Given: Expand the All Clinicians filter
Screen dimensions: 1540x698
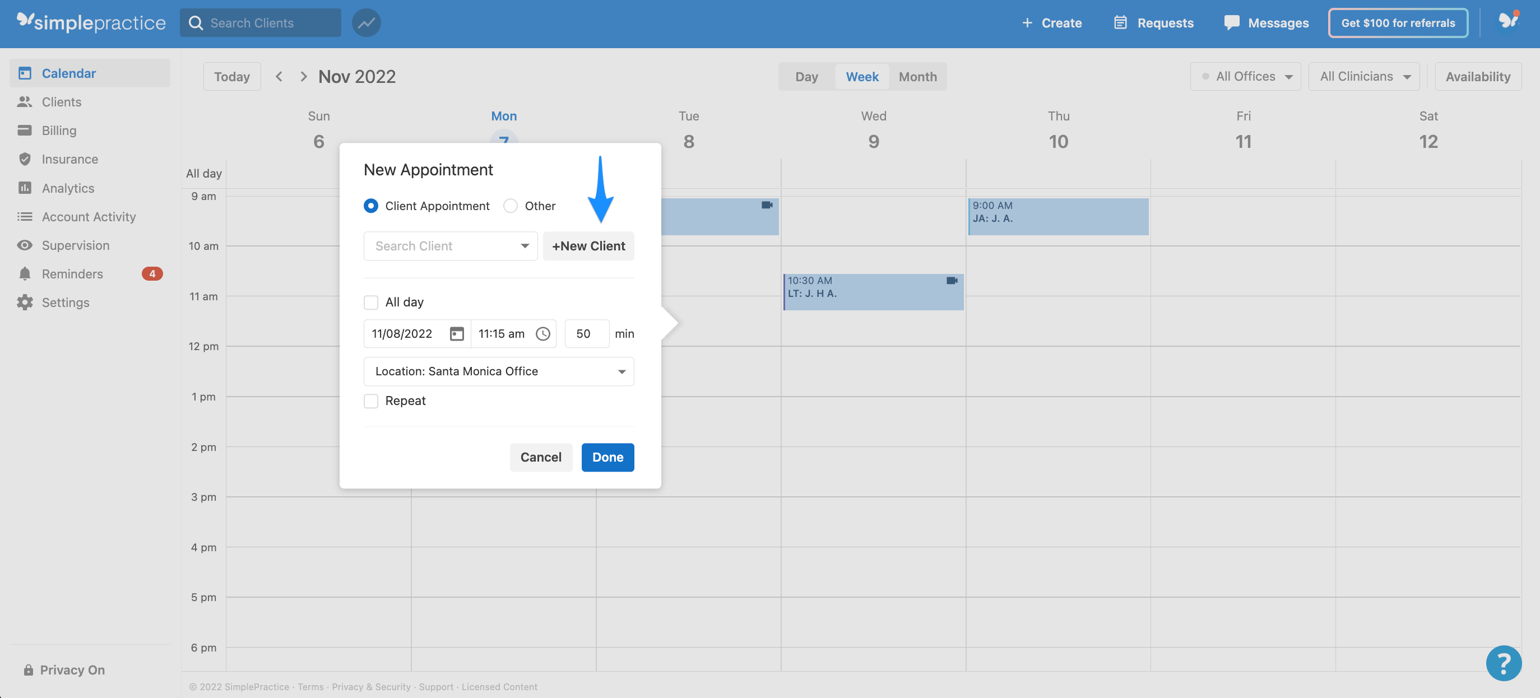Looking at the screenshot, I should pyautogui.click(x=1363, y=76).
